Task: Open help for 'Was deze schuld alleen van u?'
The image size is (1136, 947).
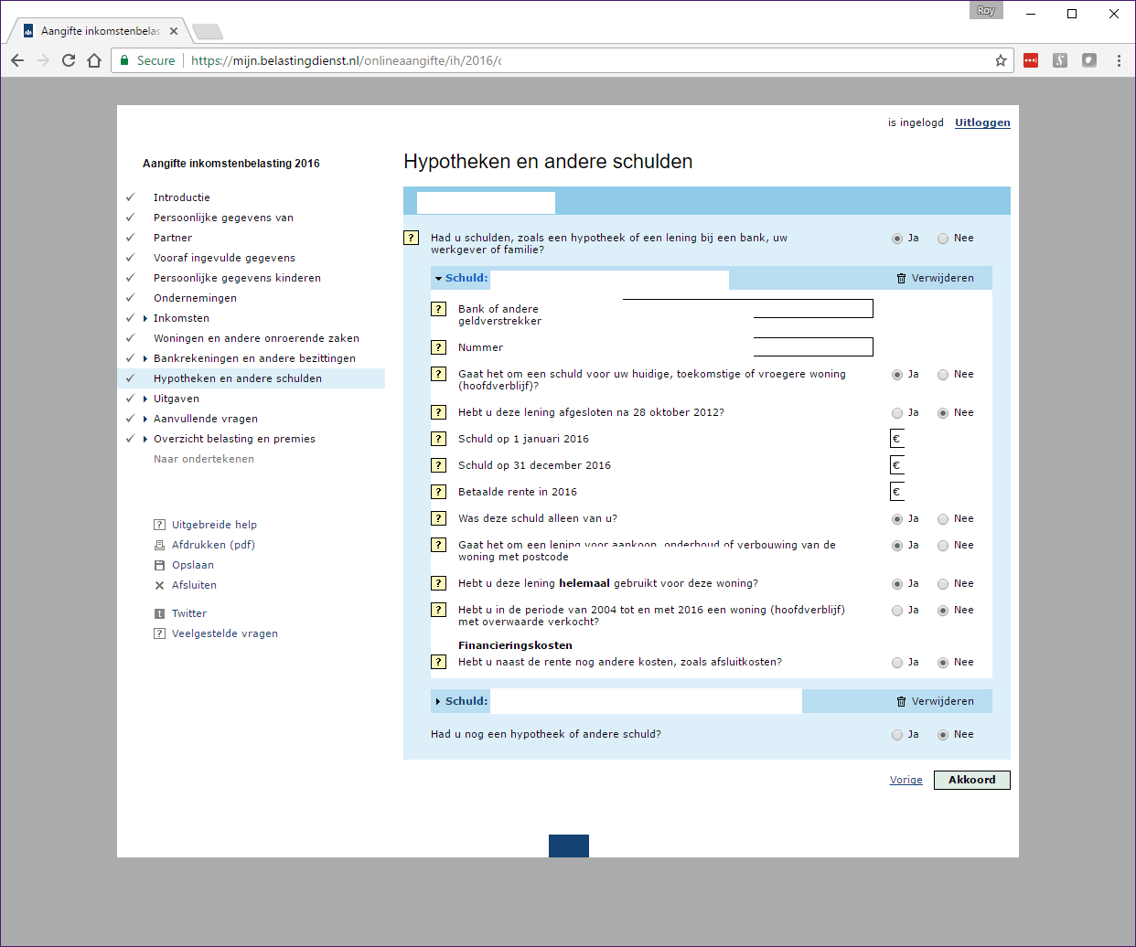Action: 438,518
